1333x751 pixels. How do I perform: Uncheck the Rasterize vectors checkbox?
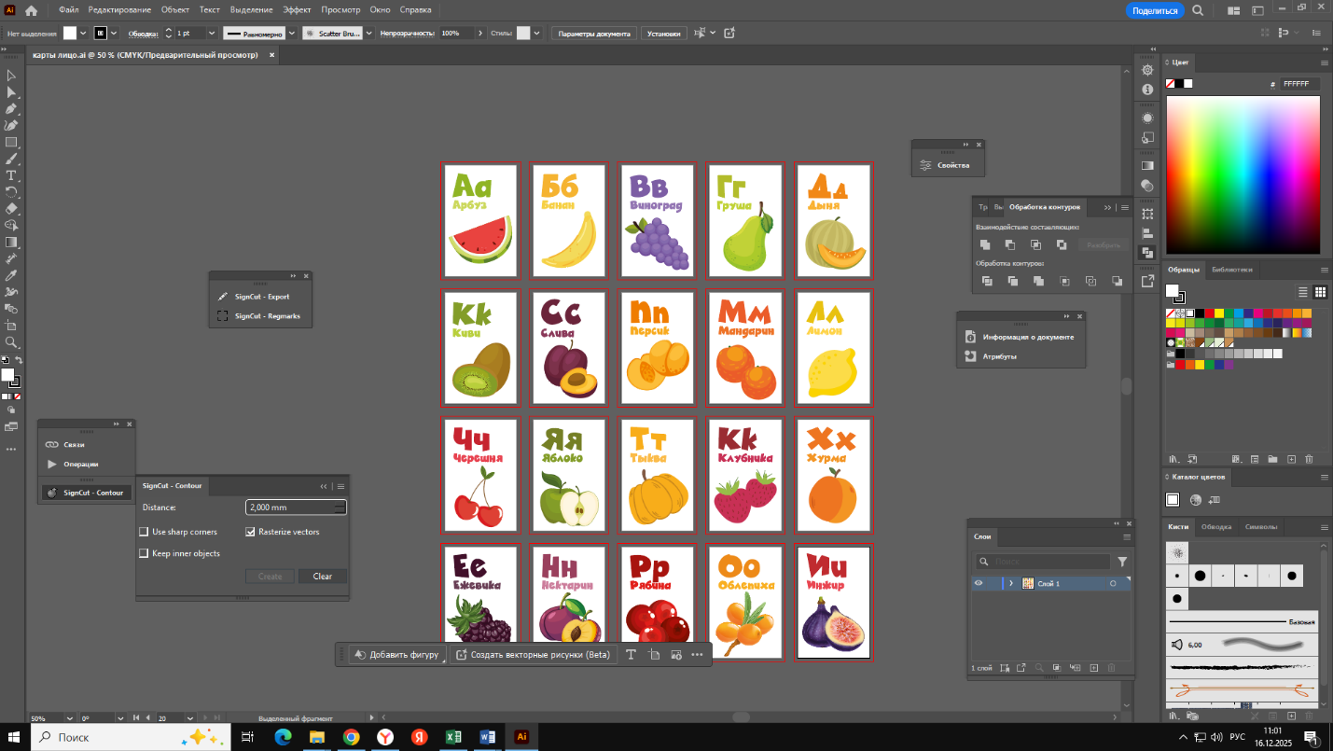click(251, 532)
